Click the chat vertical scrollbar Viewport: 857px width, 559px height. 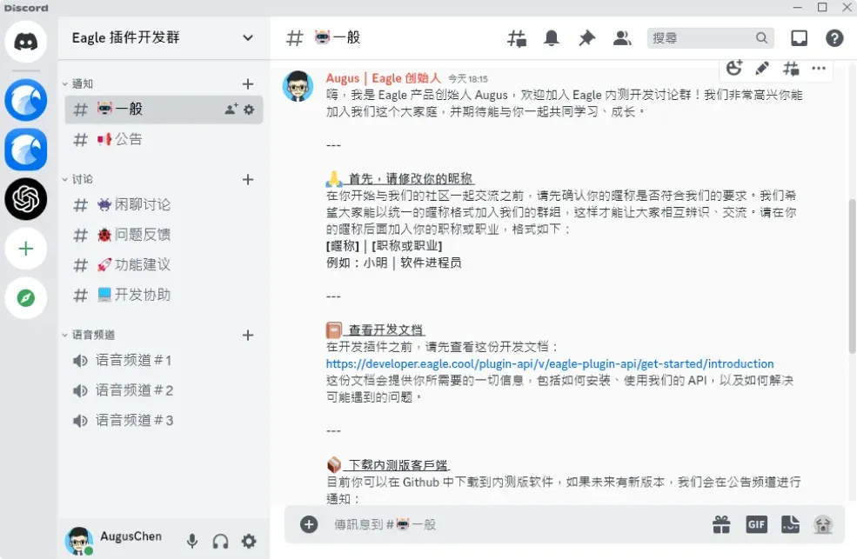pos(852,276)
